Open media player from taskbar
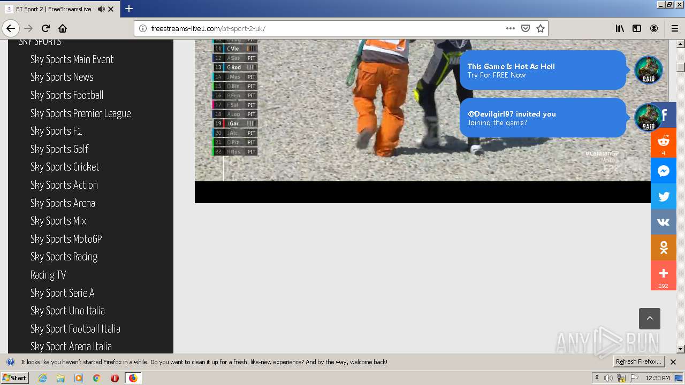The width and height of the screenshot is (685, 385). pos(79,378)
